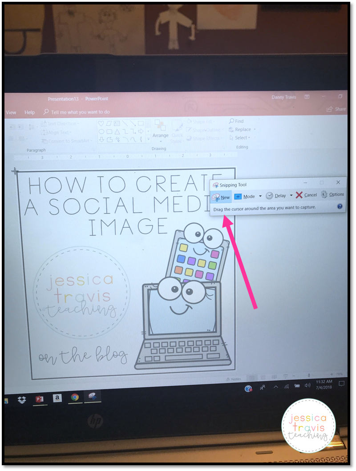Click the Snipping Tool help icon
Screen dimensions: 356x471
click(x=340, y=206)
